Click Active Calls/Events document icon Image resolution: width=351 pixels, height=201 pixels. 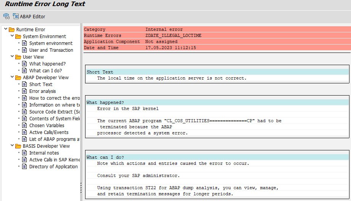click(x=25, y=132)
